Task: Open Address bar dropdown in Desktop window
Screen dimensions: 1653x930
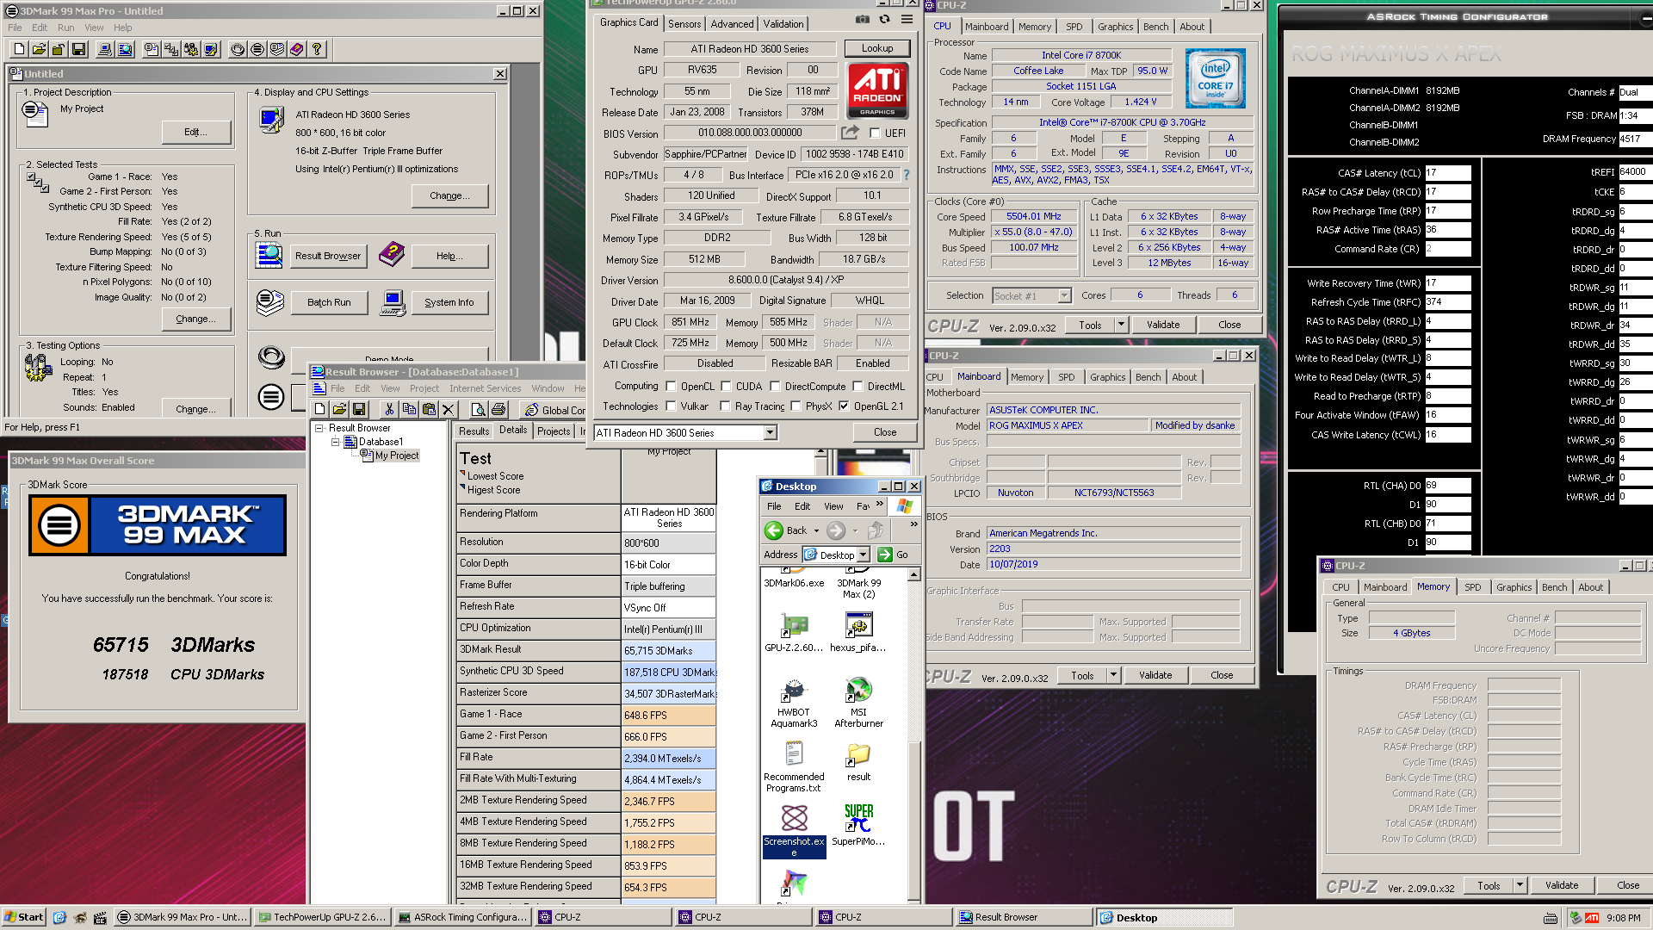Action: coord(863,555)
